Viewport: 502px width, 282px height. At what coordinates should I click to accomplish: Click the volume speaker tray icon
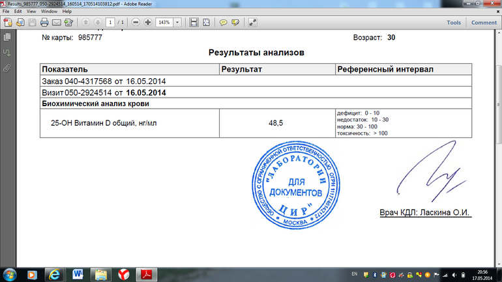454,275
